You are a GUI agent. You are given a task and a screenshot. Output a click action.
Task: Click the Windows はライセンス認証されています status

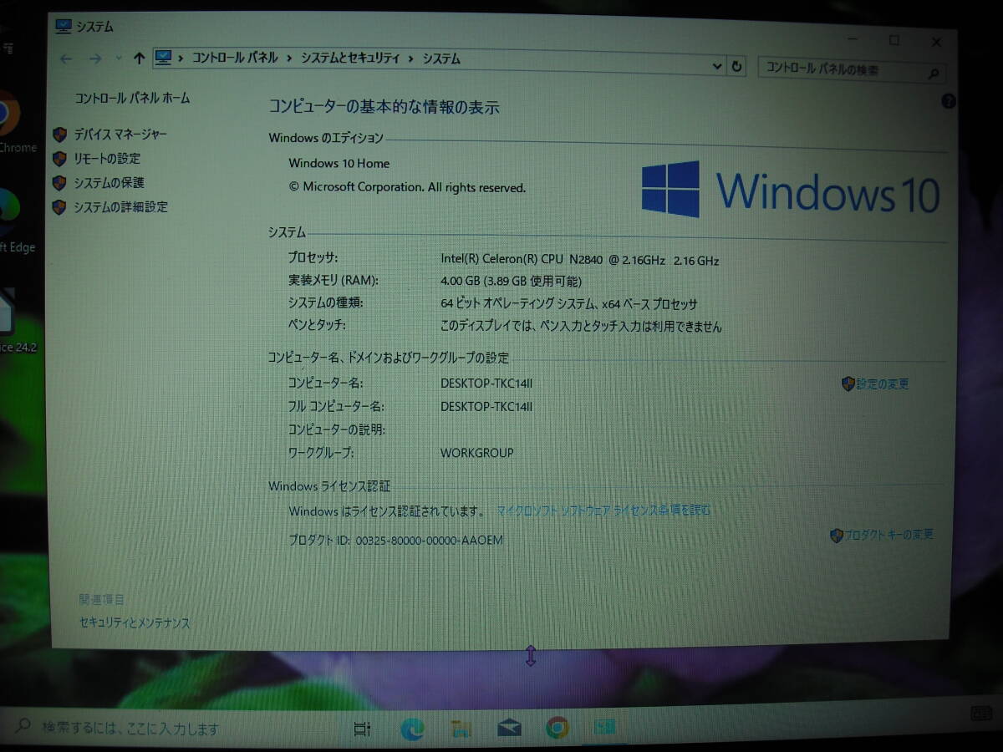pyautogui.click(x=385, y=511)
